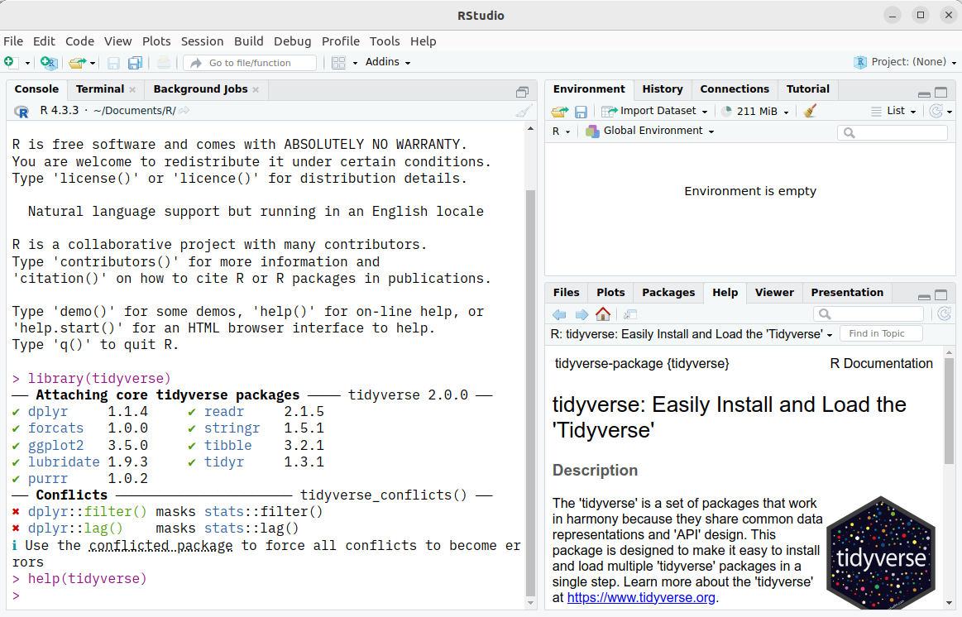Open the Tools menu
Screen dimensions: 962x617
click(x=385, y=41)
